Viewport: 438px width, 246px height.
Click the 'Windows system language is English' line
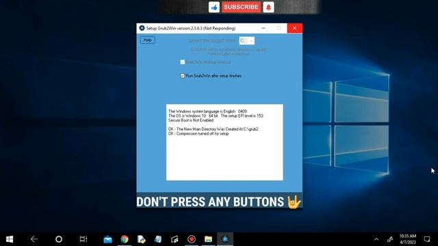[x=208, y=111]
